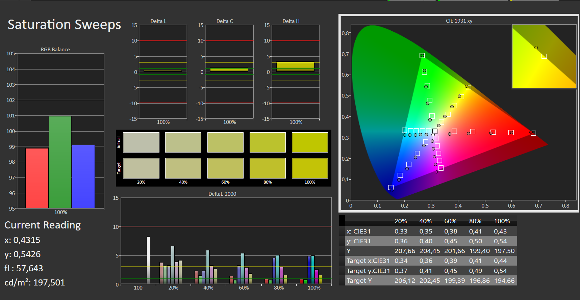Click the blue bar in RGB Balance
Image resolution: width=580 pixels, height=300 pixels.
(83, 176)
